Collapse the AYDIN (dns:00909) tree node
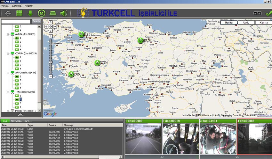The height and width of the screenshot is (159, 272). [x=8, y=34]
